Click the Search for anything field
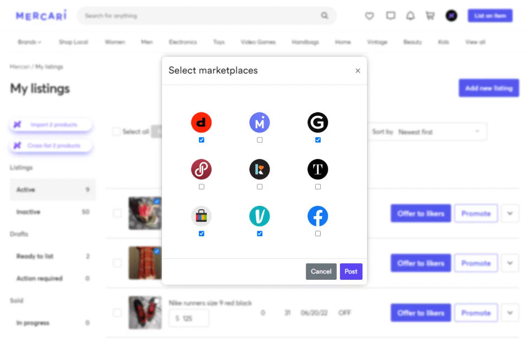The image size is (529, 341). [x=201, y=16]
